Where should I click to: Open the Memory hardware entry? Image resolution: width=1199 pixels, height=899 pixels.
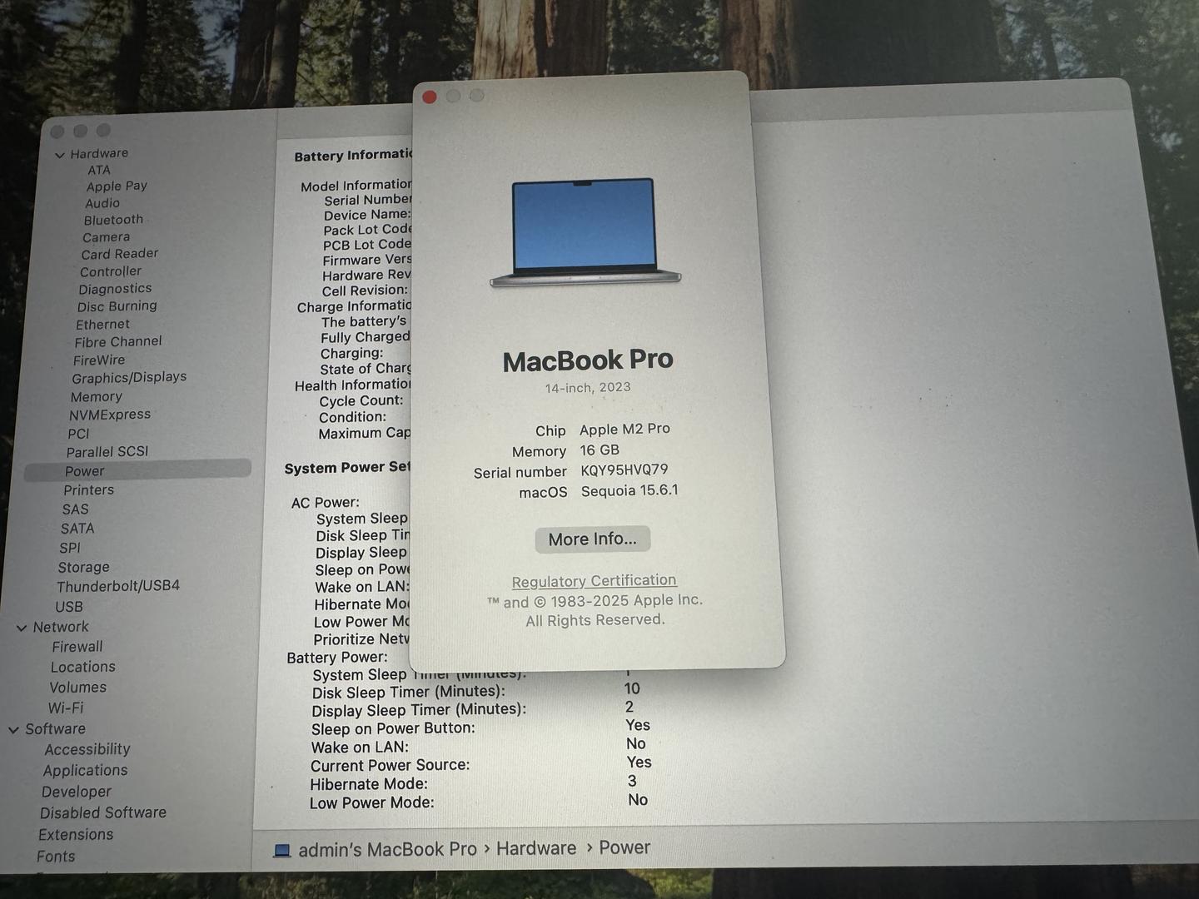pos(96,397)
